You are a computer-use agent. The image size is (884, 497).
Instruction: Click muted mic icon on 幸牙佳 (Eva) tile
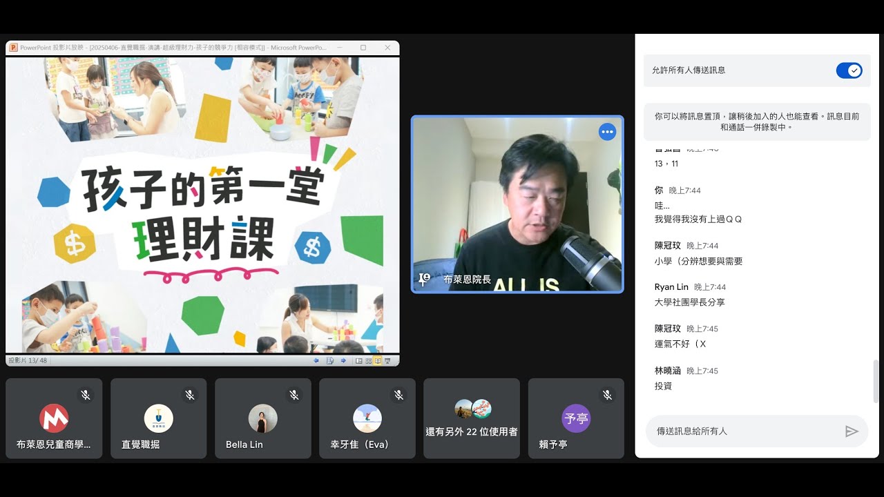coord(398,395)
